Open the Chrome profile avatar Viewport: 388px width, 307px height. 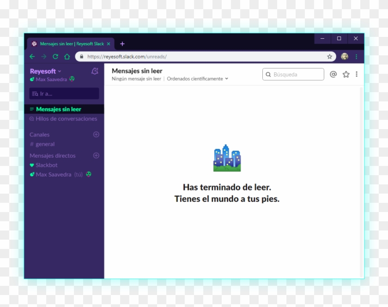pos(345,57)
